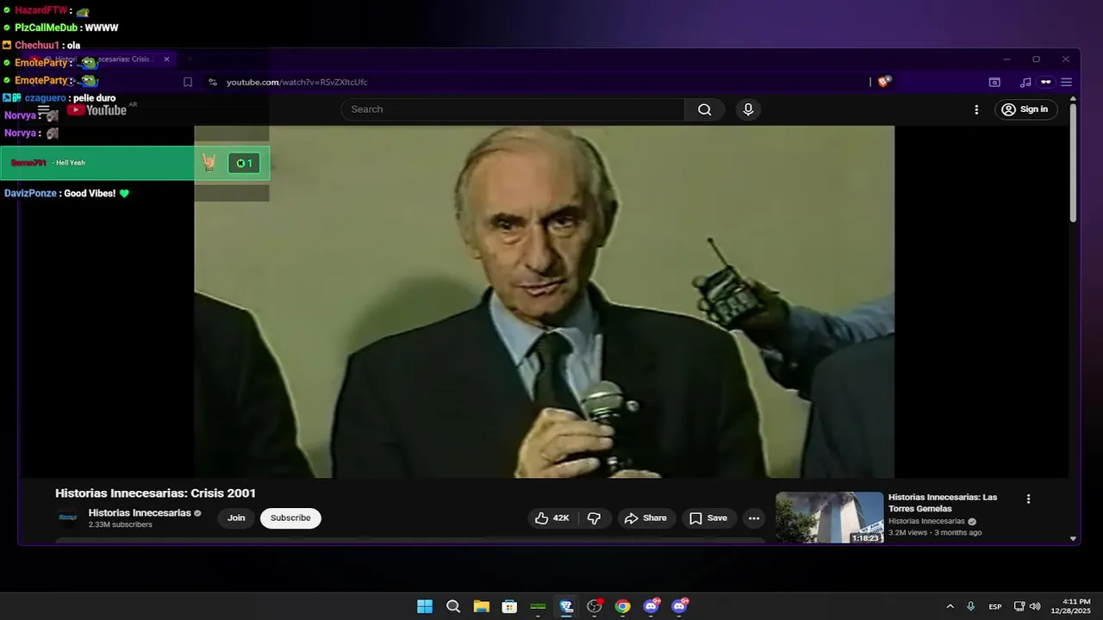Open Google Chrome from taskbar
This screenshot has height=620, width=1103.
click(622, 606)
